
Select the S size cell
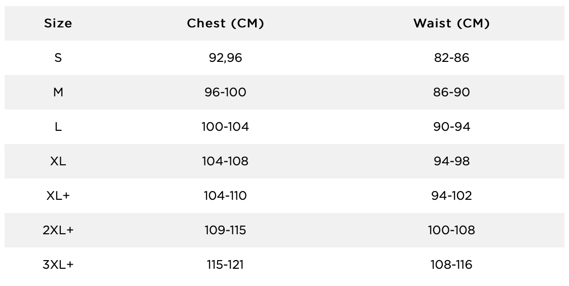(x=58, y=58)
